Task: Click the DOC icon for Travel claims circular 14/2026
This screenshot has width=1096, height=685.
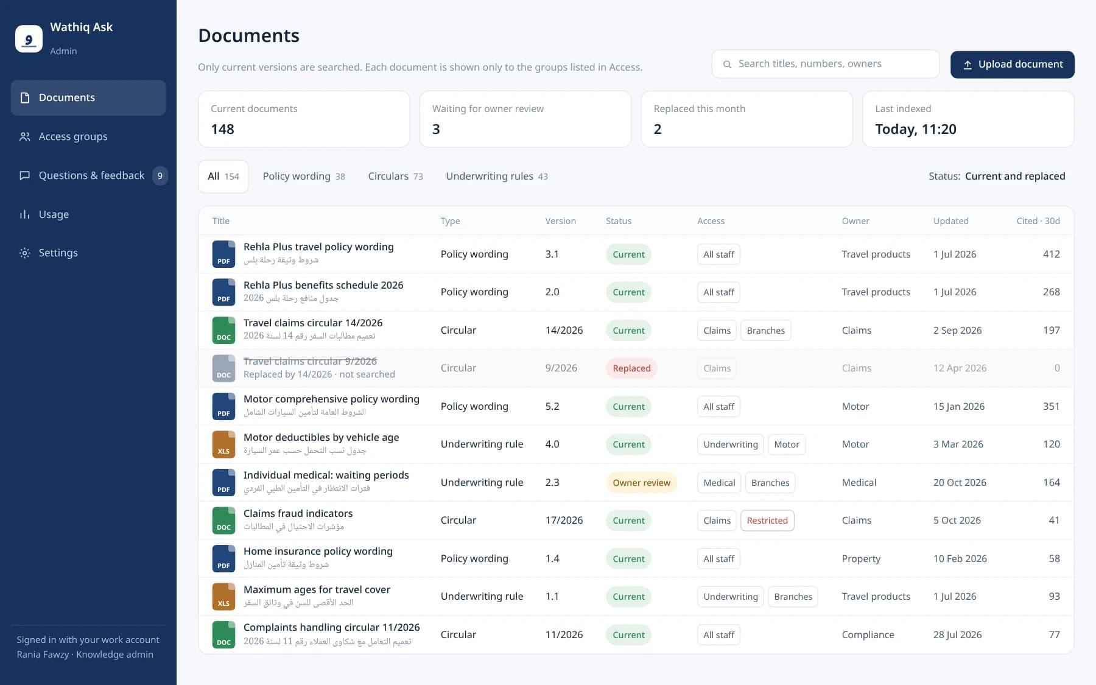Action: tap(223, 330)
